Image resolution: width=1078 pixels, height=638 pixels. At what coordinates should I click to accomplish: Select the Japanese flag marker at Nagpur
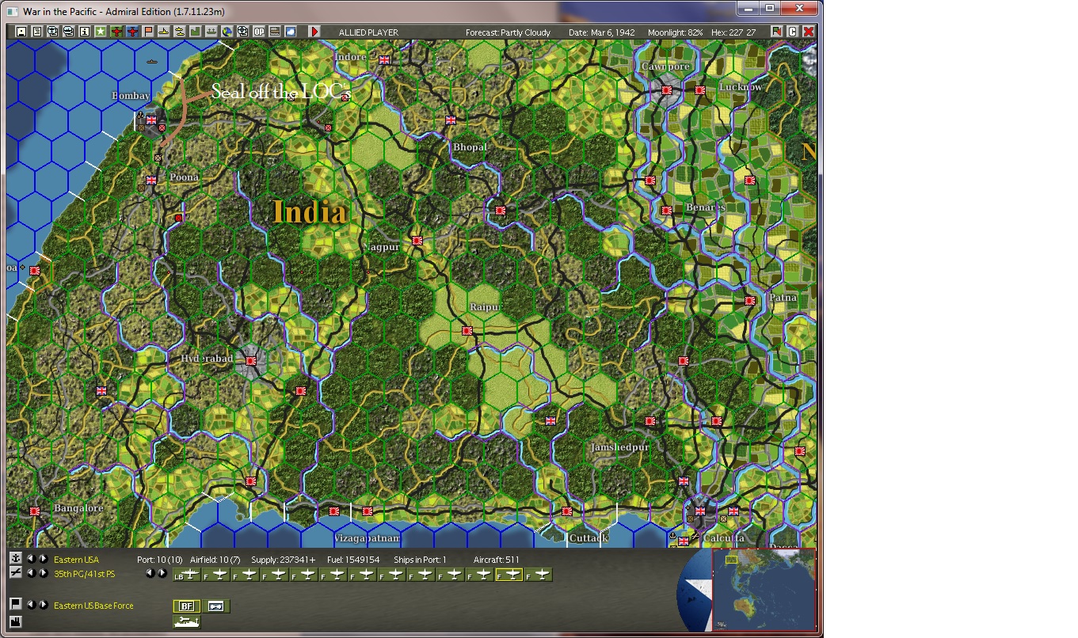point(417,241)
